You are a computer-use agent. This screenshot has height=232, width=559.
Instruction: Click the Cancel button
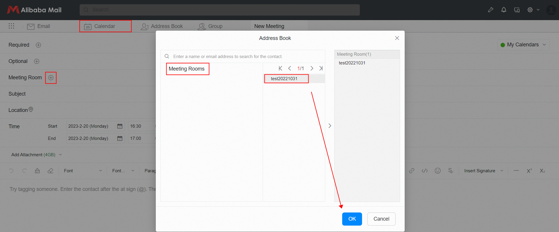pos(381,219)
